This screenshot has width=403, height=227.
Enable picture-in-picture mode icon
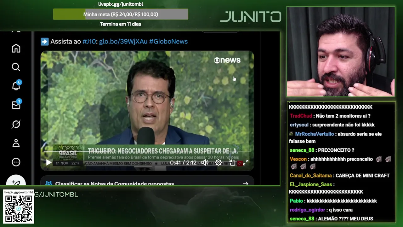click(x=232, y=163)
